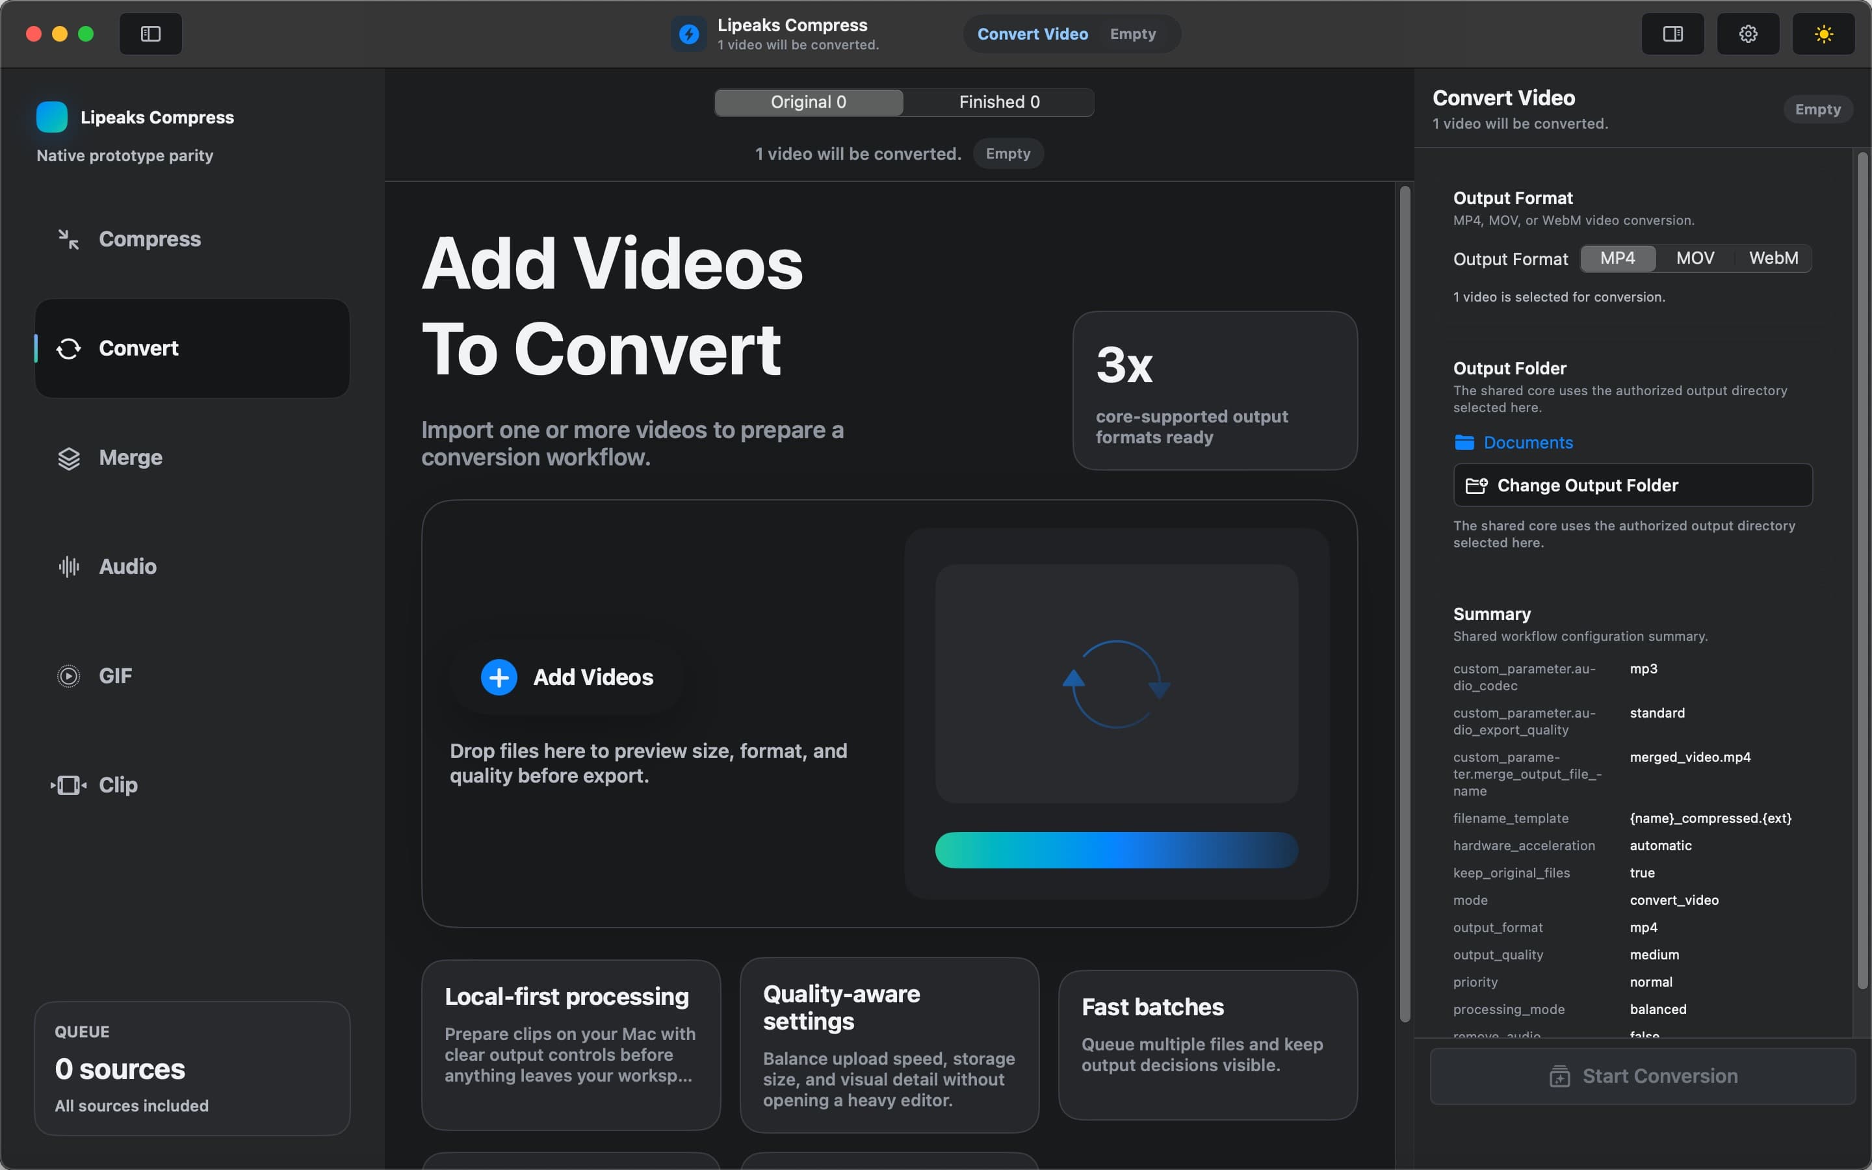Click the 'Native prototype parity' subtitle
The height and width of the screenshot is (1170, 1872).
point(125,155)
